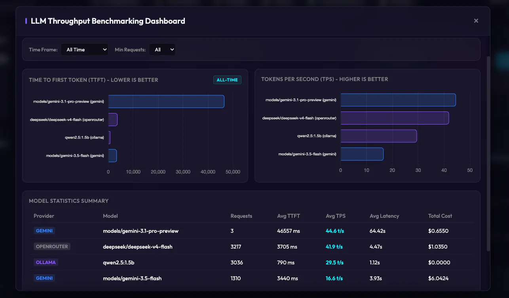509x298 pixels.
Task: Click GEMINI badge in gemini-3.1-pro-preview row
Action: click(x=44, y=230)
